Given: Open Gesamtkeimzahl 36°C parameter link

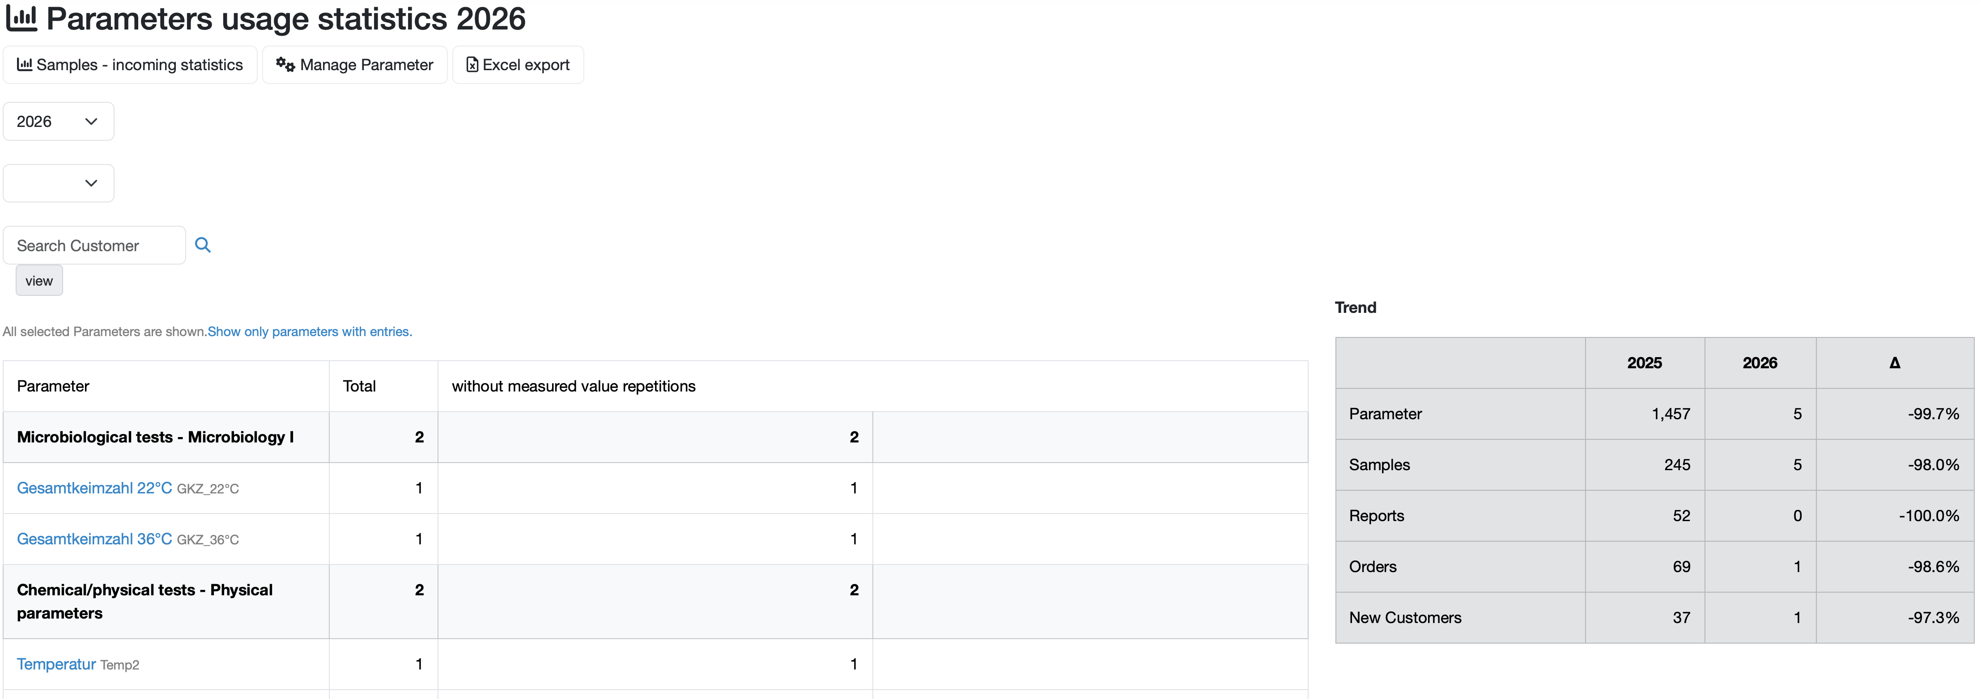Looking at the screenshot, I should click(x=94, y=539).
